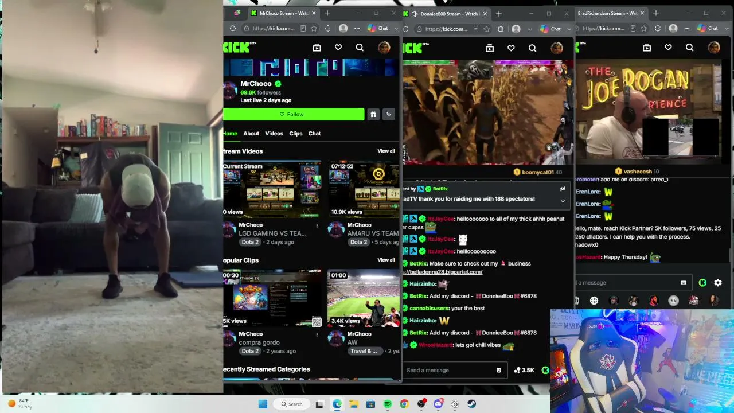Launch Steam from the taskbar

coord(472,404)
